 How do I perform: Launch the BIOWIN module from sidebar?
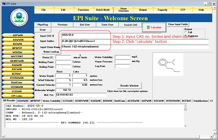(x=18, y=44)
